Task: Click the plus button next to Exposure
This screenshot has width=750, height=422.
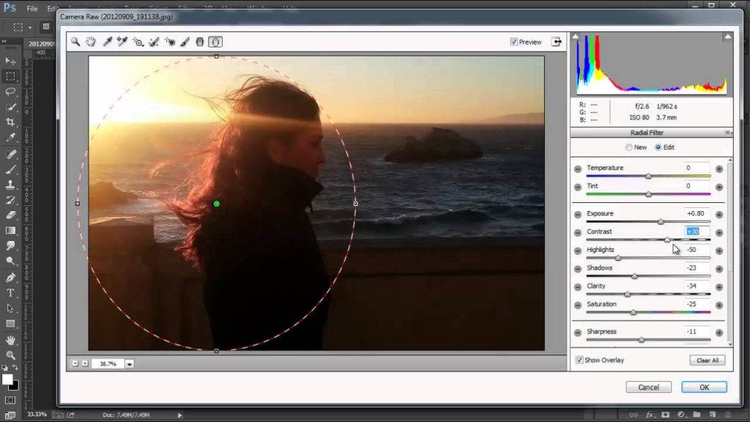Action: [x=719, y=214]
